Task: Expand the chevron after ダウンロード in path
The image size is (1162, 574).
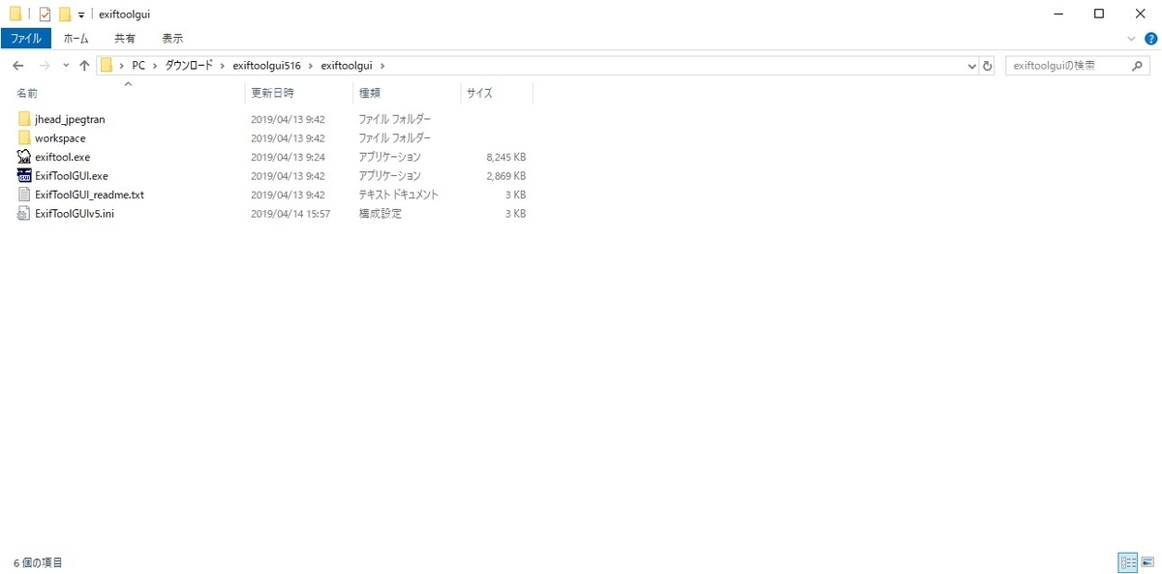Action: (223, 66)
